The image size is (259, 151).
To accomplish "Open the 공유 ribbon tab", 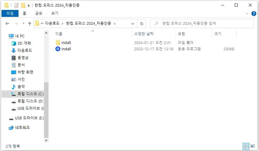I will click(x=39, y=13).
